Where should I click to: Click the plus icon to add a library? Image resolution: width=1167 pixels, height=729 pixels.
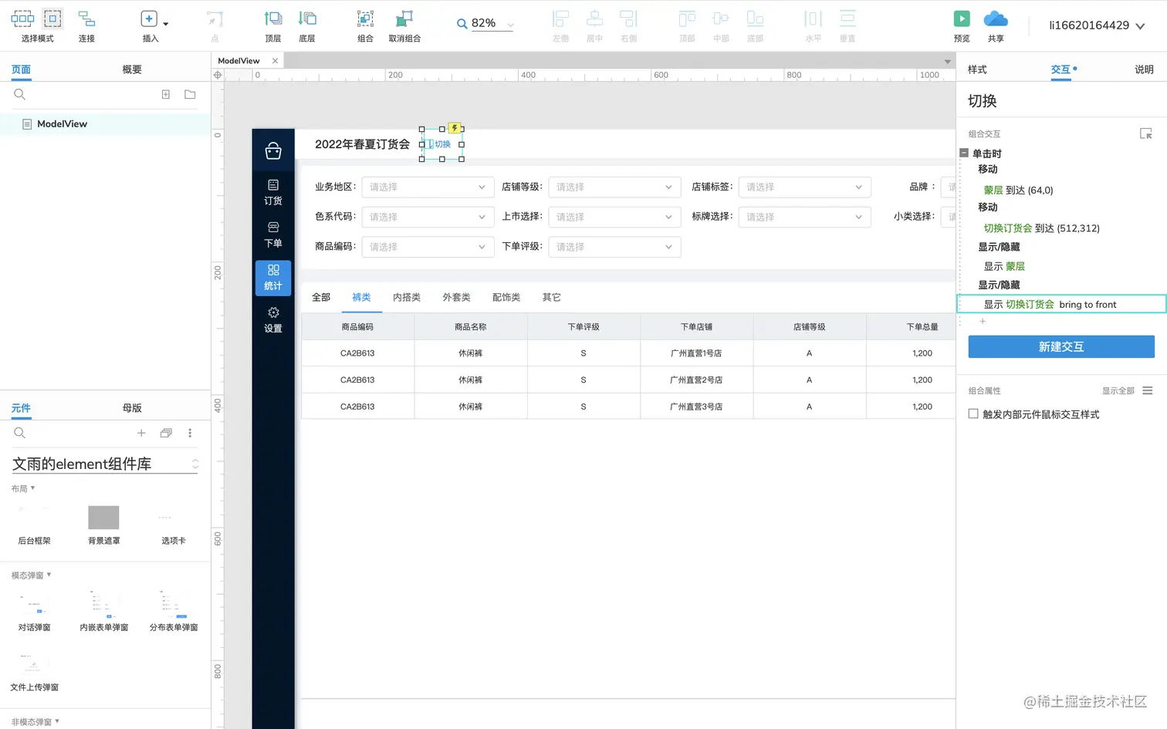point(141,433)
